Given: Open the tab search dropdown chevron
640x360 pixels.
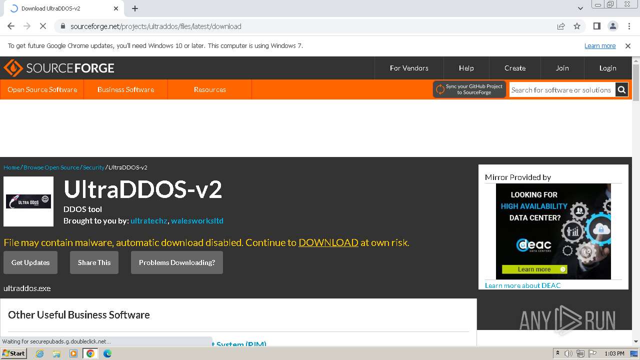Looking at the screenshot, I should [x=580, y=8].
